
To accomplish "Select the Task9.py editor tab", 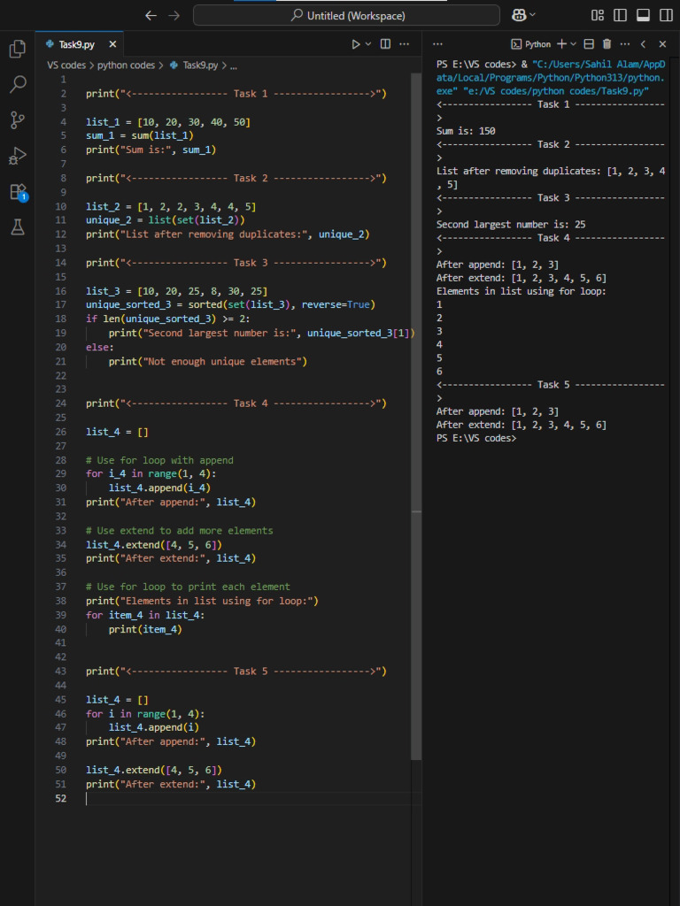I will click(x=78, y=44).
